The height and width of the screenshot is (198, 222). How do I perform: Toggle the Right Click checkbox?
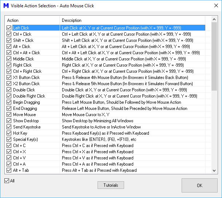pos(9,65)
